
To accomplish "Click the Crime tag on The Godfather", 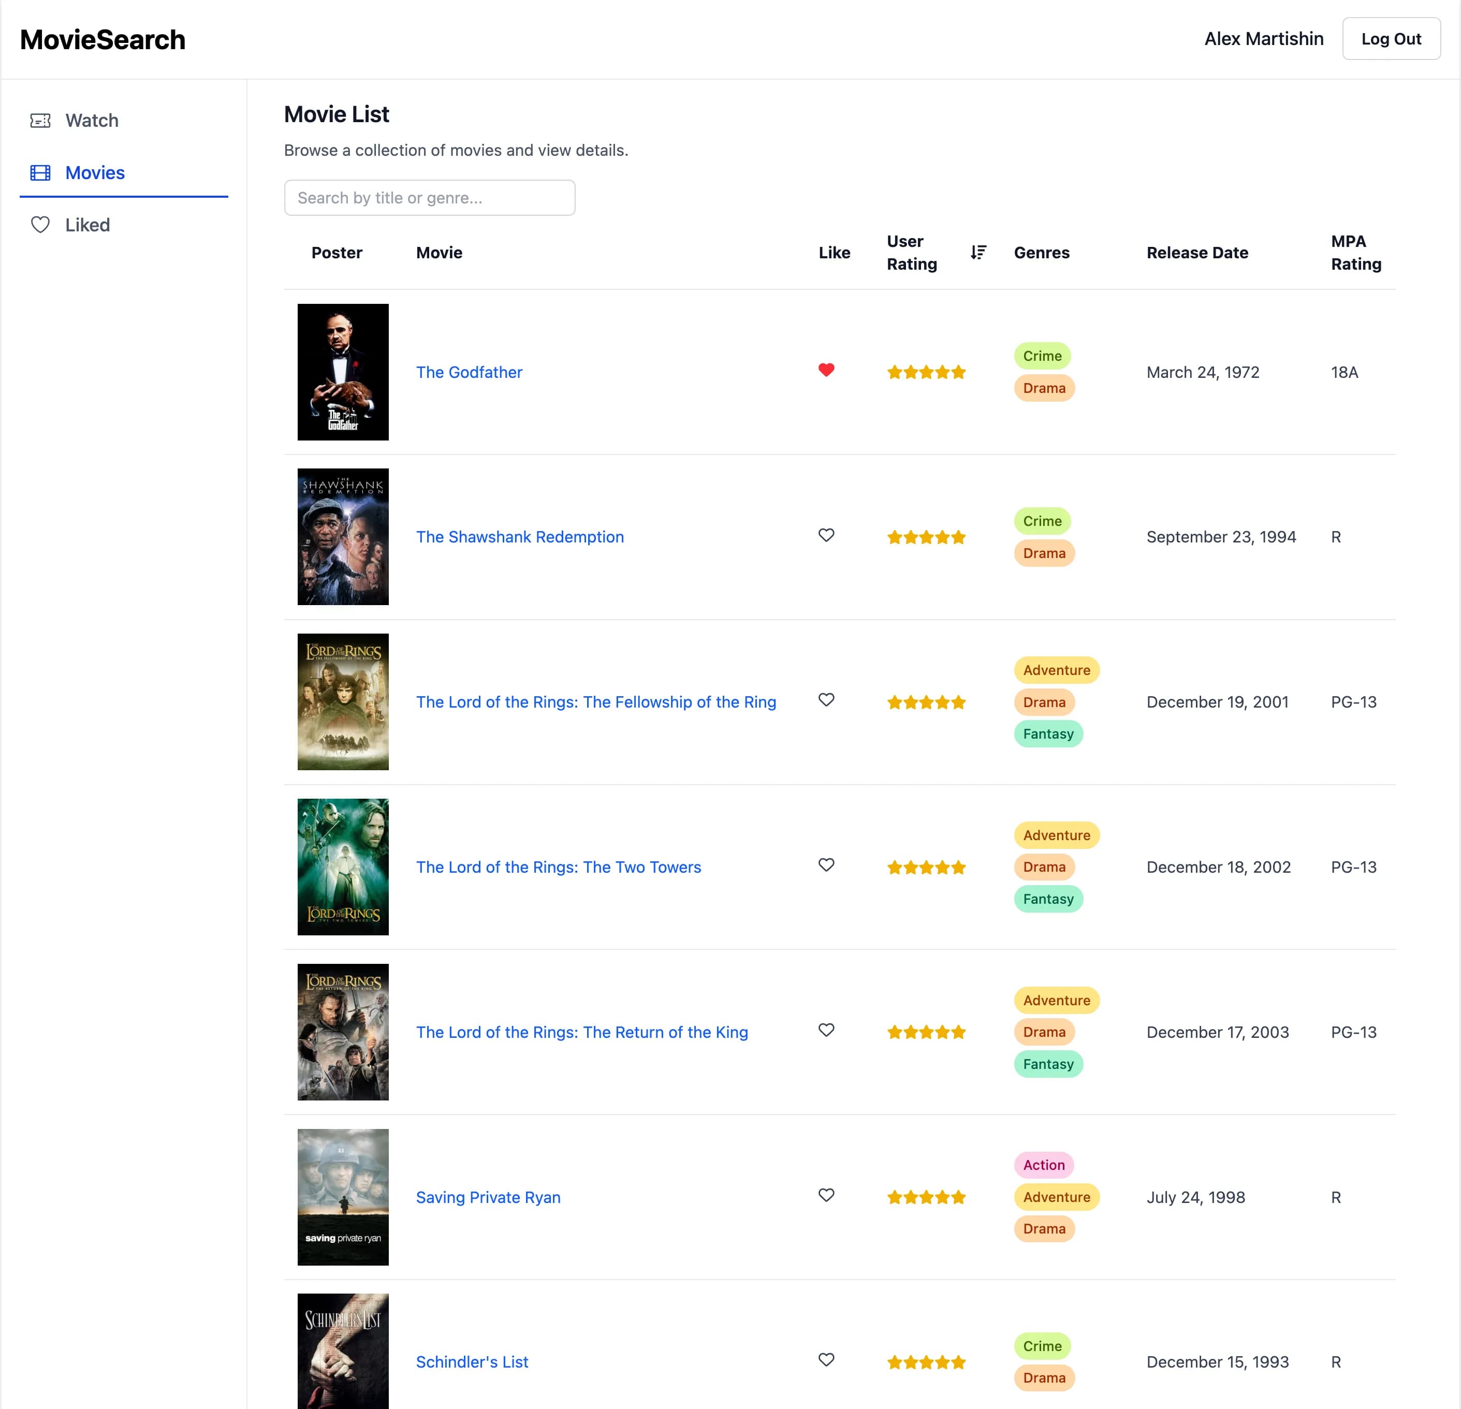I will [x=1042, y=356].
